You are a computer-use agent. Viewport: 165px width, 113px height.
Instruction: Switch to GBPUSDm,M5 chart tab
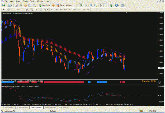click(x=50, y=107)
